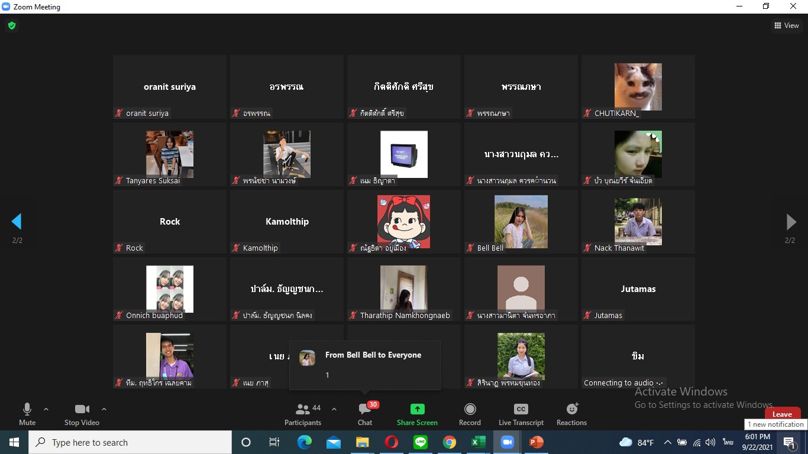Image resolution: width=808 pixels, height=454 pixels.
Task: Open the Reactions menu
Action: coord(571,414)
